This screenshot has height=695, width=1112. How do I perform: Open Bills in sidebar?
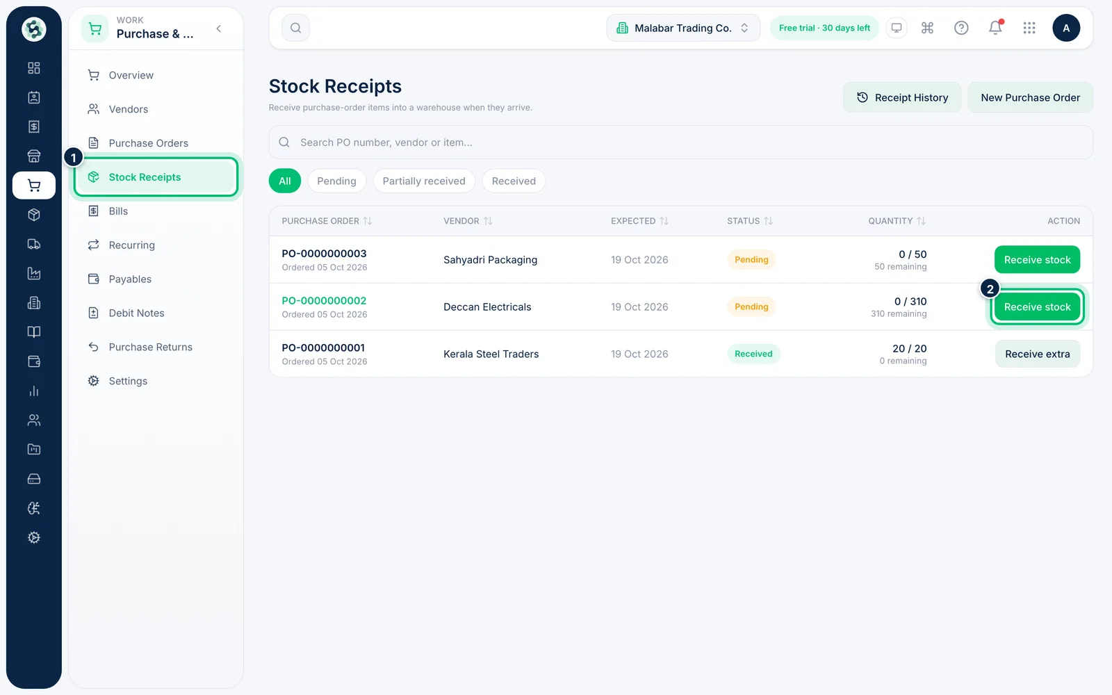click(x=156, y=211)
